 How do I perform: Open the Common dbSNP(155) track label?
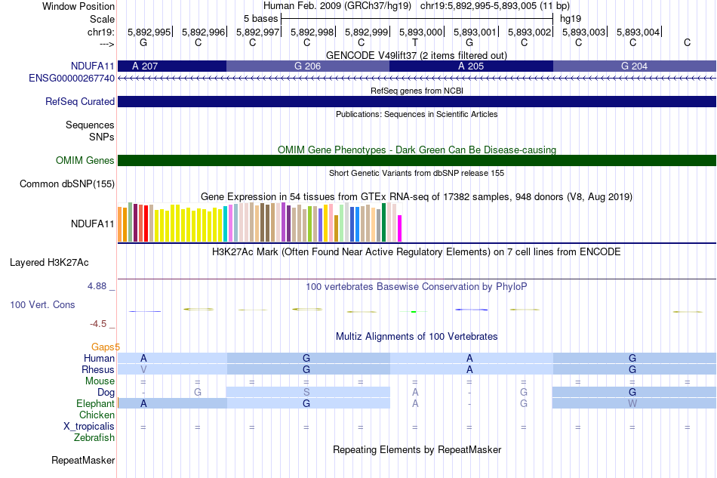66,184
